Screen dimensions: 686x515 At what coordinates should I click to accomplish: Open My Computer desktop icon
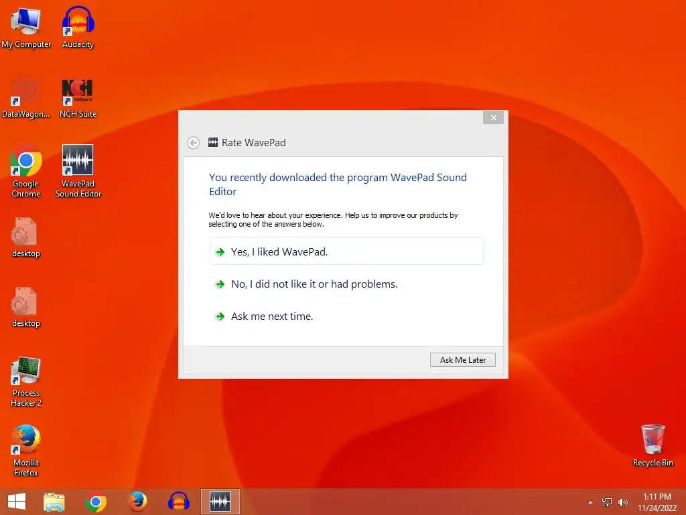coord(26,27)
